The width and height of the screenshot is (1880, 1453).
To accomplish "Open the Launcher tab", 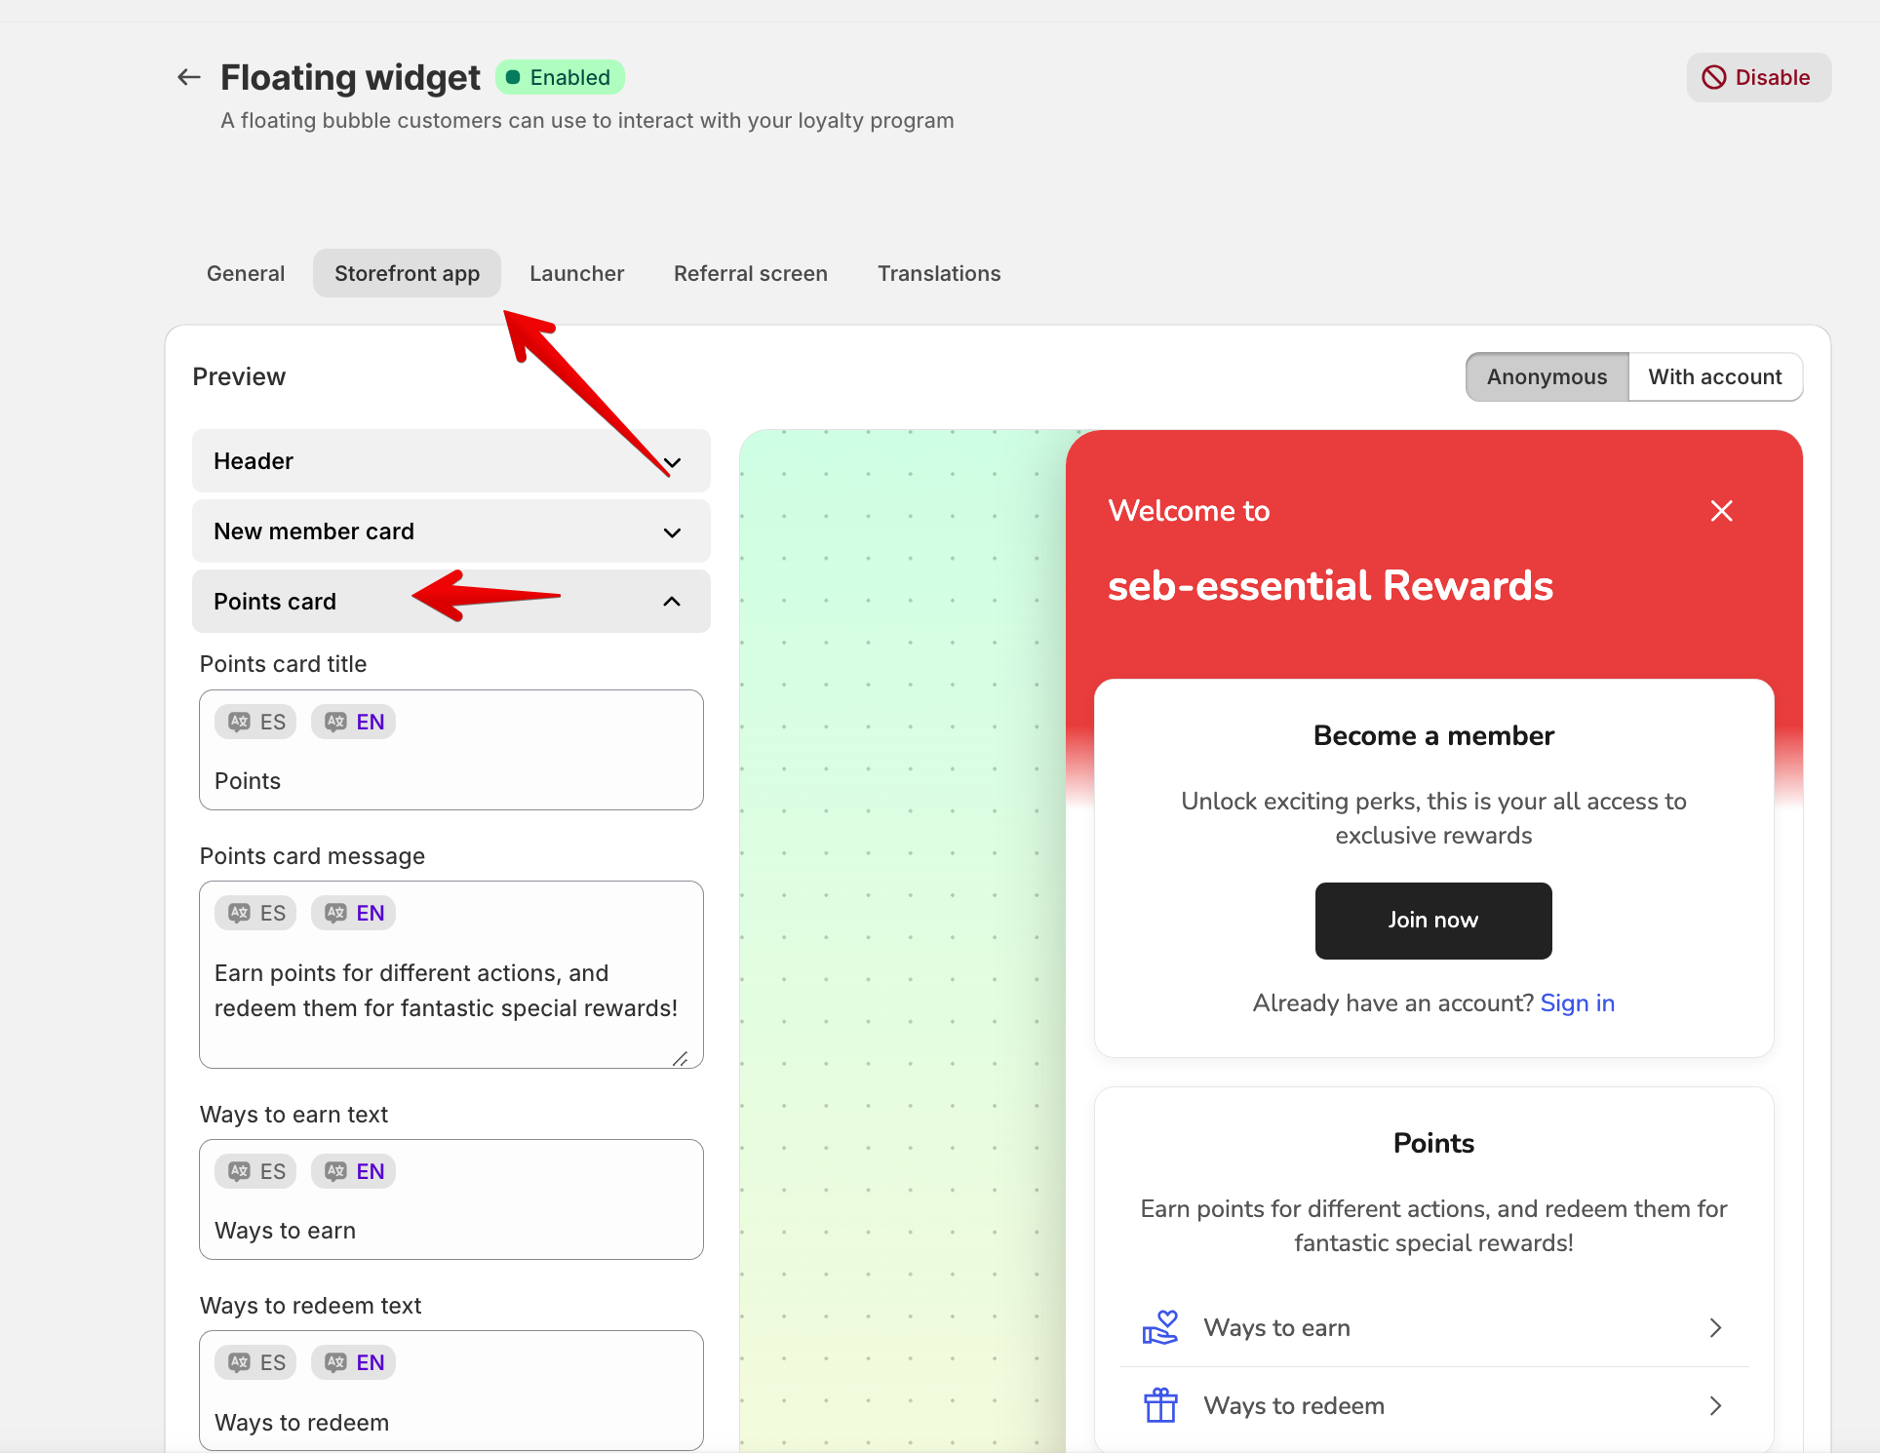I will 577,273.
